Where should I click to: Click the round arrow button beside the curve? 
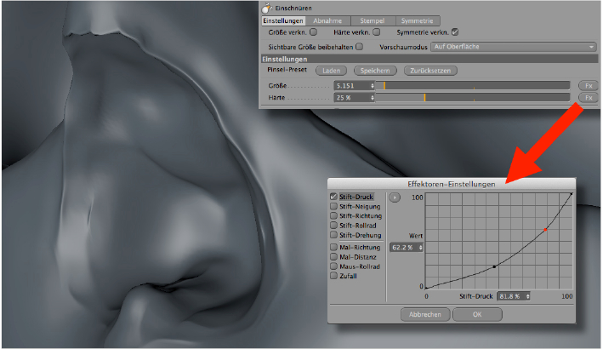point(394,197)
